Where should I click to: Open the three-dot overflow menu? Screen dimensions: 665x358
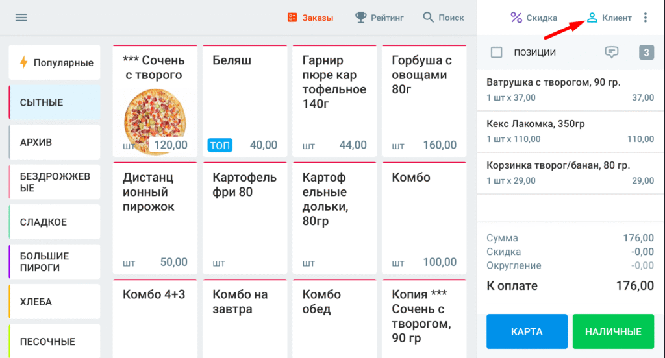click(x=645, y=18)
